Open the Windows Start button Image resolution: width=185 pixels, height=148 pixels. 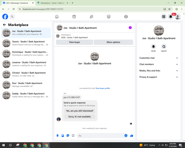pos(3,145)
